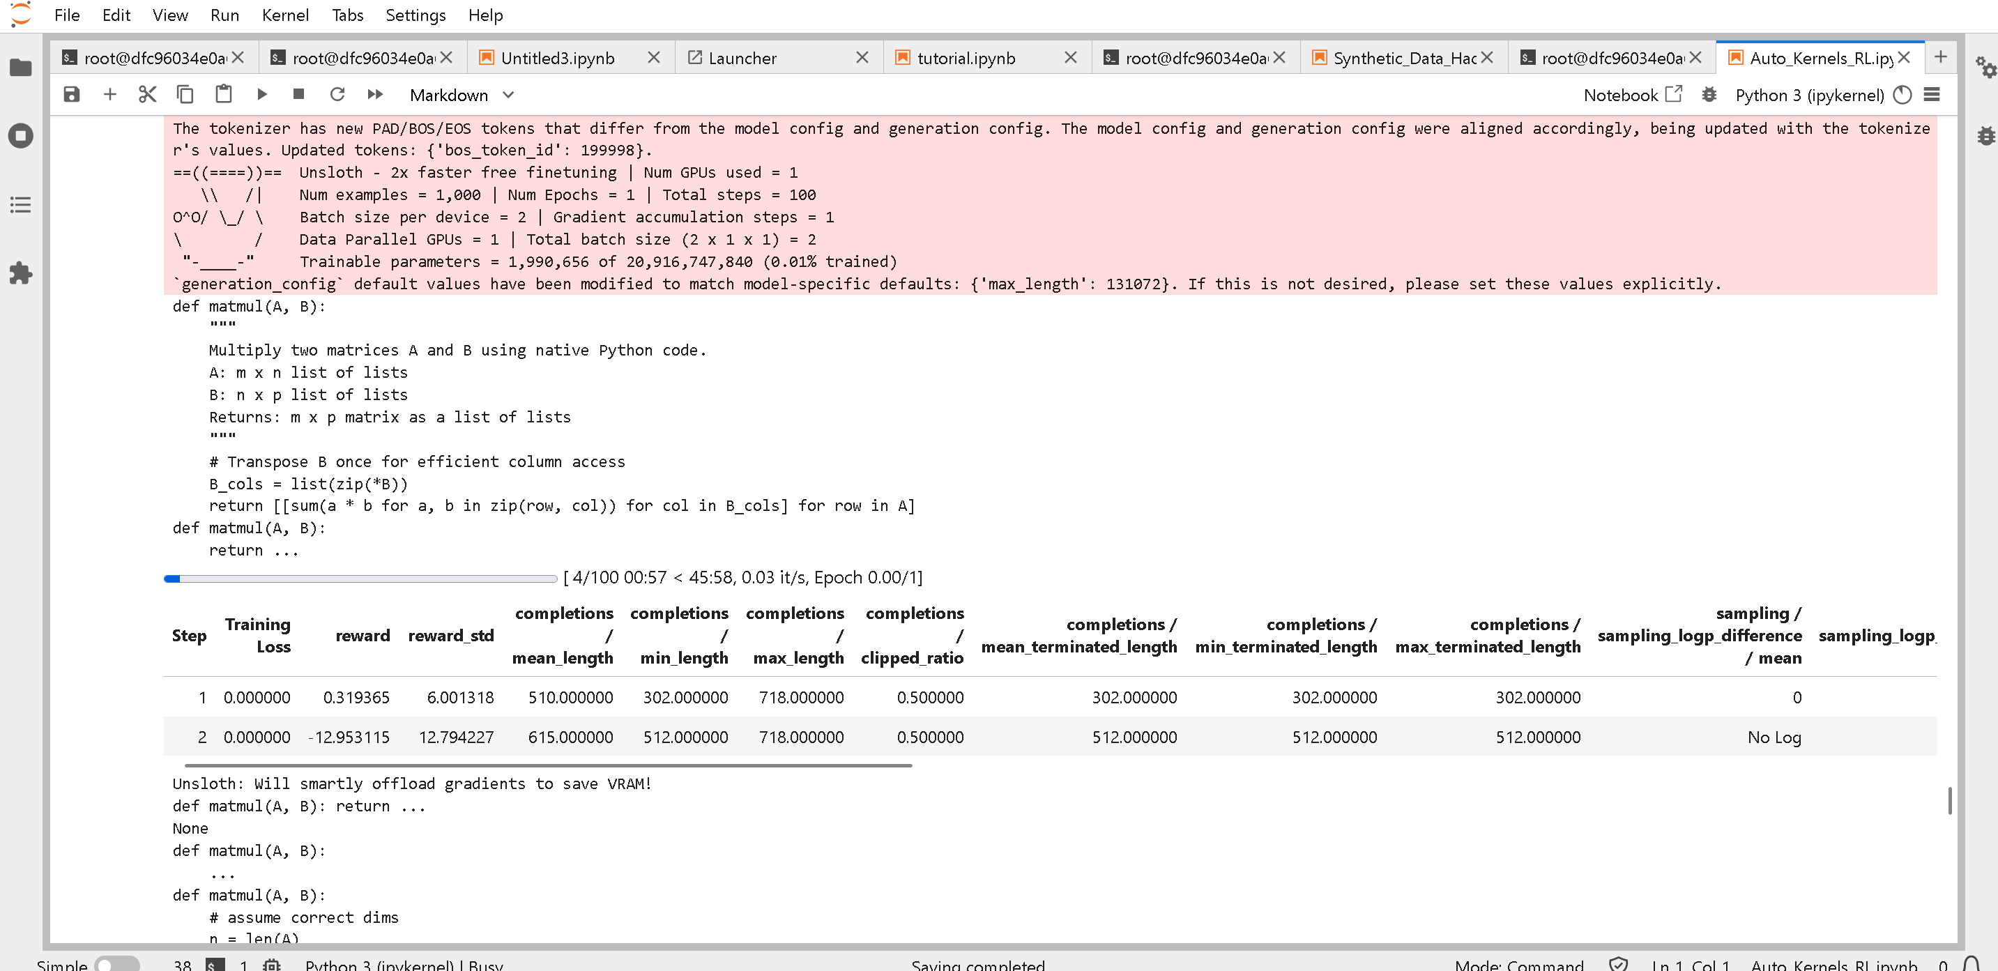The image size is (1998, 971).
Task: Select Python 3 (ipykernel) kernel switcher
Action: click(x=1810, y=95)
